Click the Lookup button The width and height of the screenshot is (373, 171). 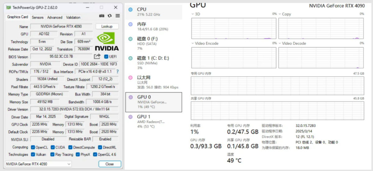pyautogui.click(x=107, y=26)
